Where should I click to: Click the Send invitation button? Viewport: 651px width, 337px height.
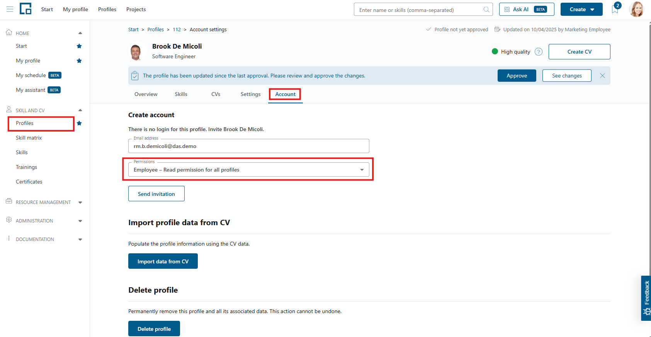156,194
